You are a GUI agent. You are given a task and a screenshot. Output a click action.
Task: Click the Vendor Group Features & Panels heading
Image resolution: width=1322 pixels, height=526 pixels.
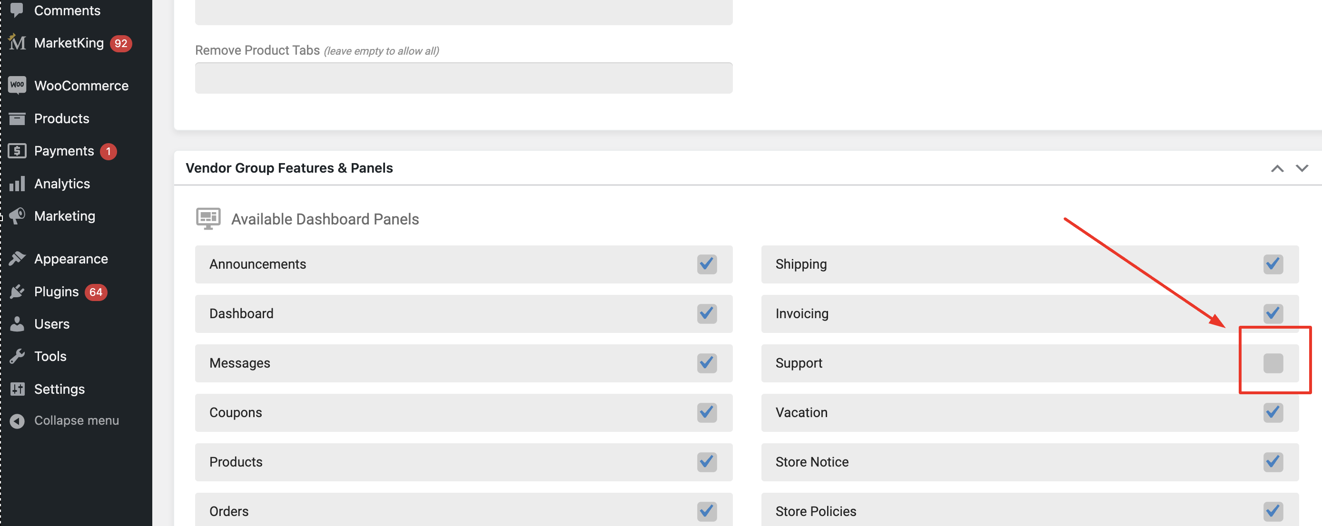coord(289,168)
